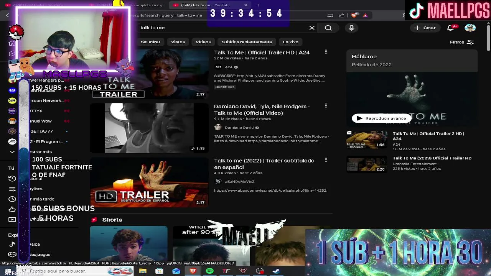Open Videojuegos gamepad icon in Explorar
491x276 pixels.
pyautogui.click(x=12, y=255)
